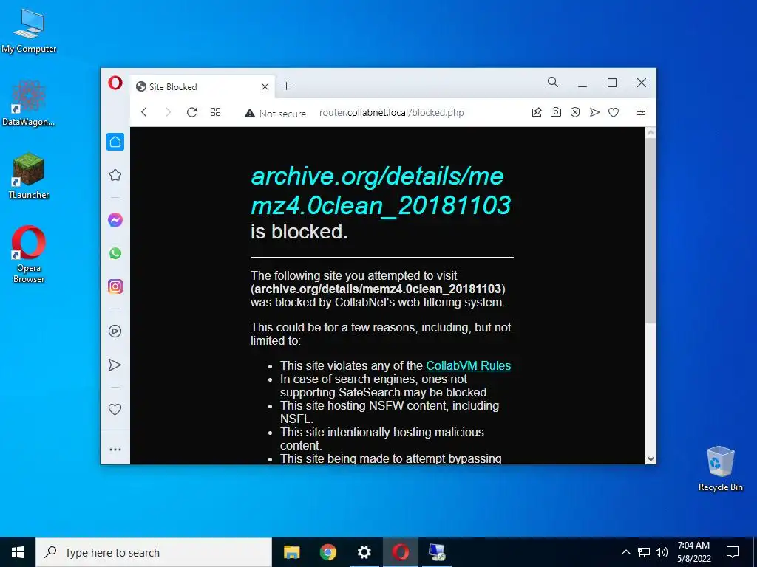Select the Opera Browser desktop shortcut

29,255
